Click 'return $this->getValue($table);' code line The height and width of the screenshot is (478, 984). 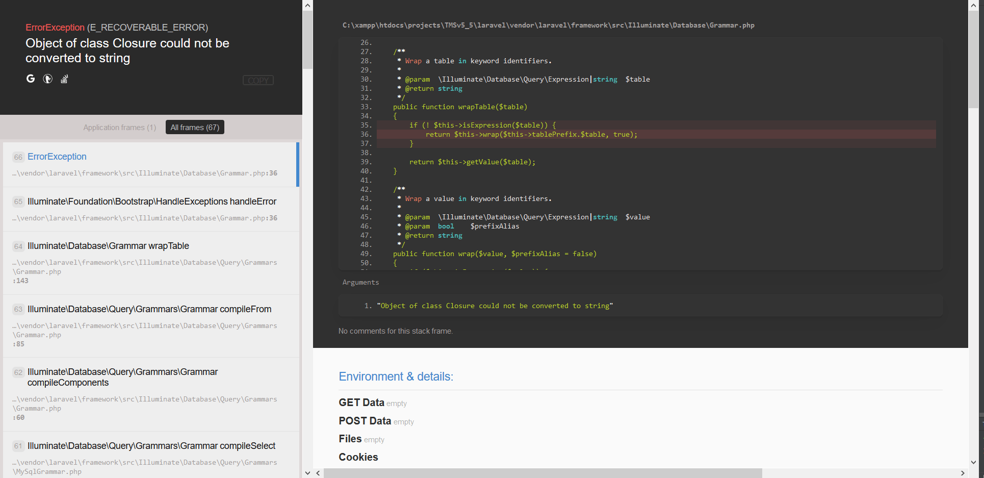[472, 162]
